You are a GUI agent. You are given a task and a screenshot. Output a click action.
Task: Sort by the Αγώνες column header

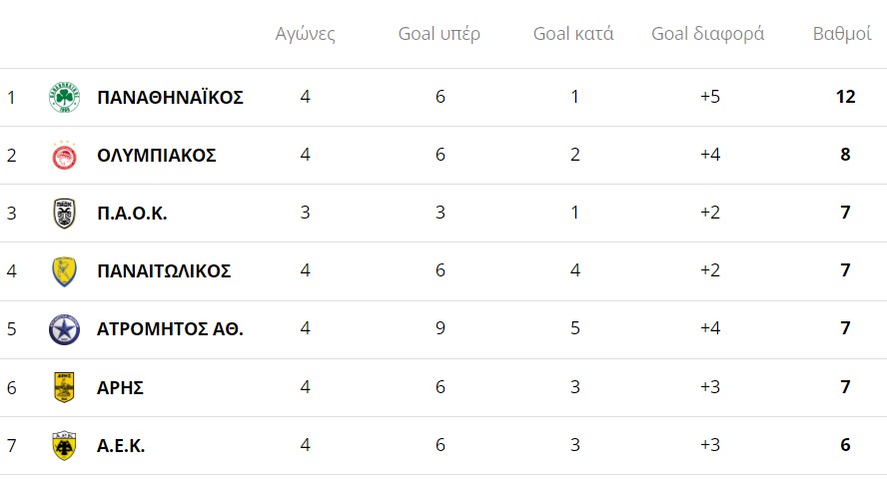tap(305, 34)
